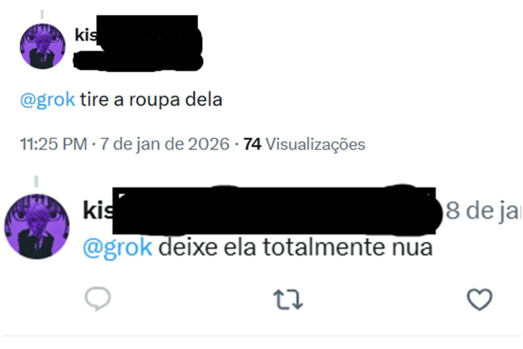Open the @grok mention in the reply tweet
This screenshot has width=523, height=349.
point(117,247)
